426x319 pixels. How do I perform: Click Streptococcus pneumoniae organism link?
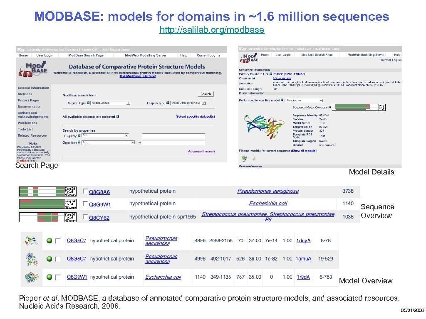[268, 217]
